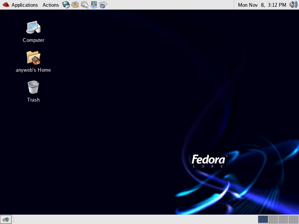
Task: Open the volume control speaker icon
Action: click(293, 4)
